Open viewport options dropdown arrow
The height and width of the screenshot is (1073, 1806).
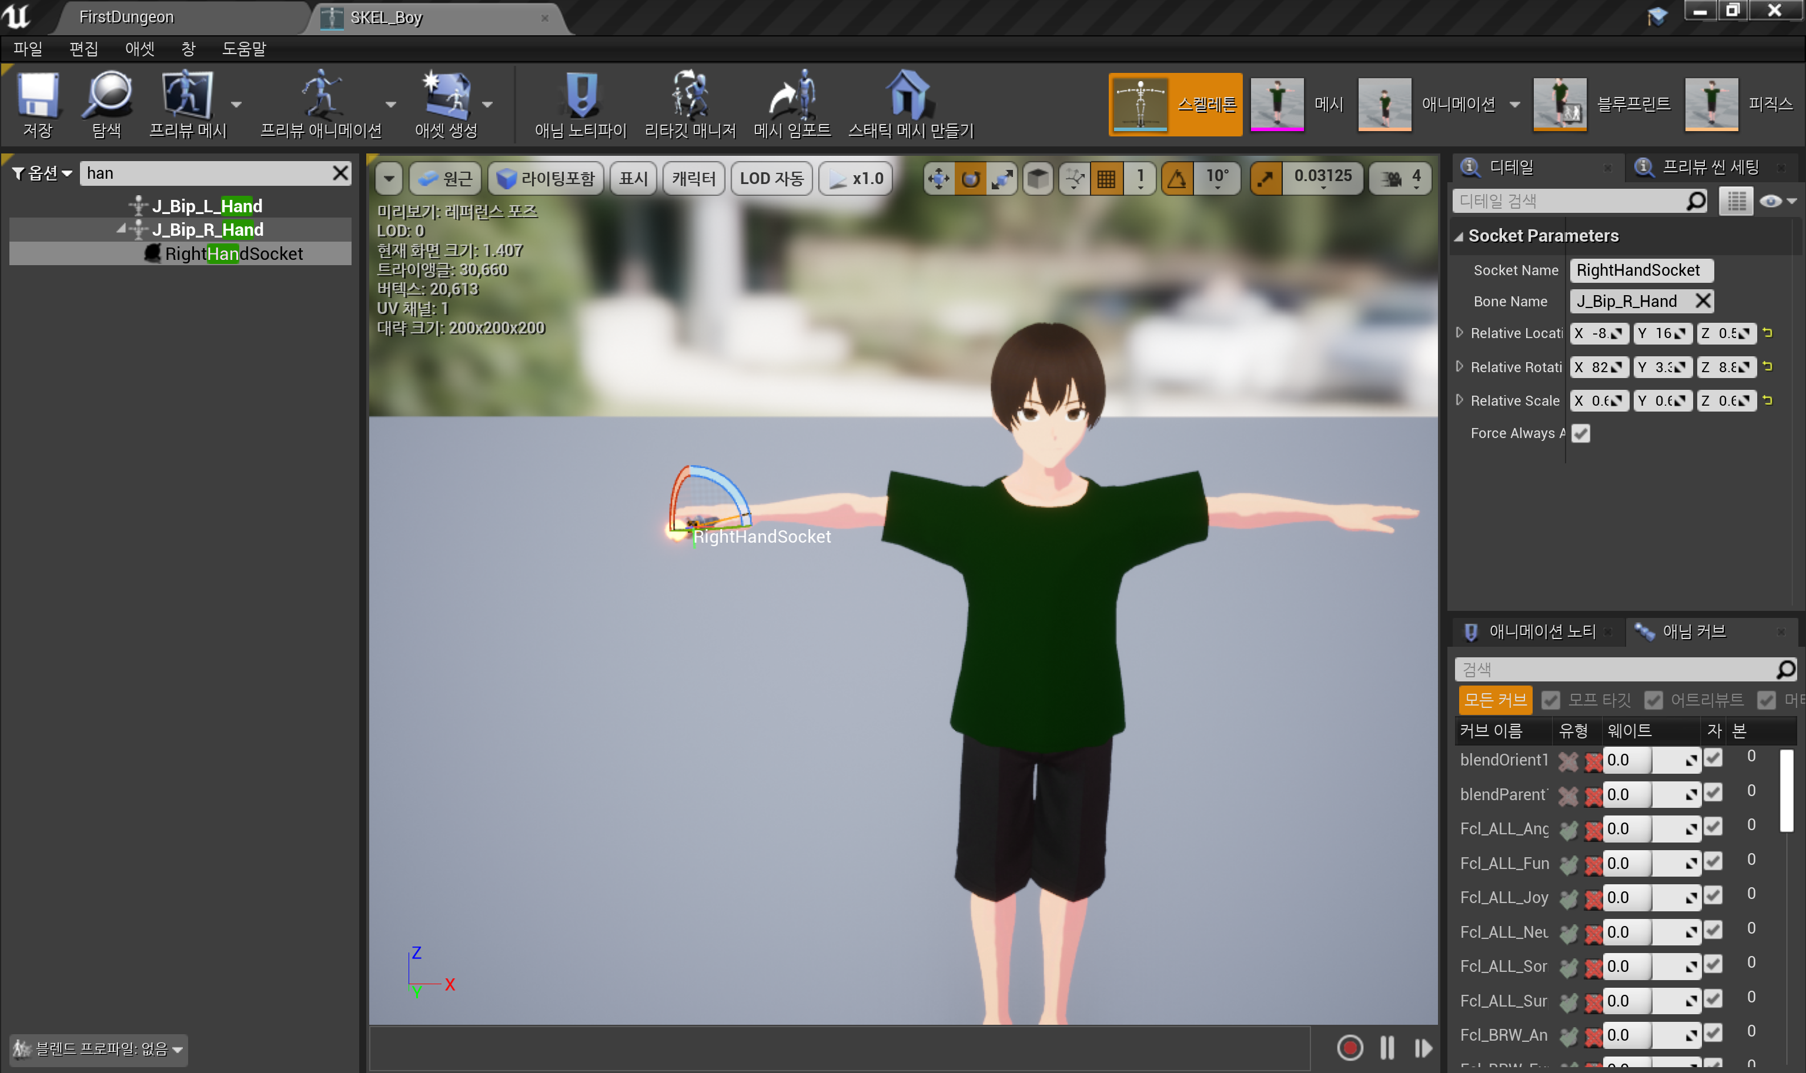(x=389, y=179)
